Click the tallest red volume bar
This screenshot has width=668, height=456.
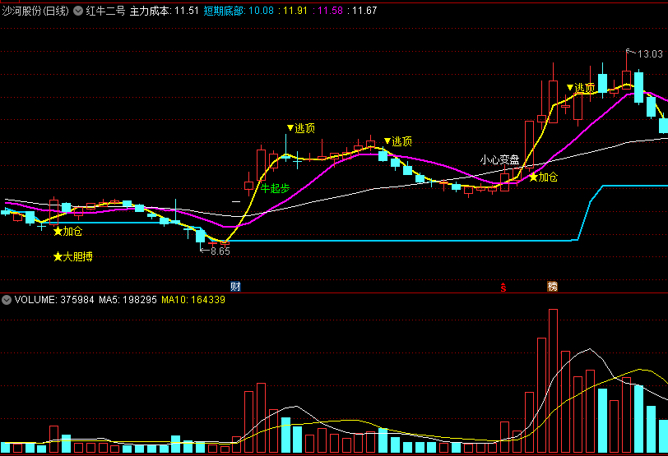[x=553, y=380]
